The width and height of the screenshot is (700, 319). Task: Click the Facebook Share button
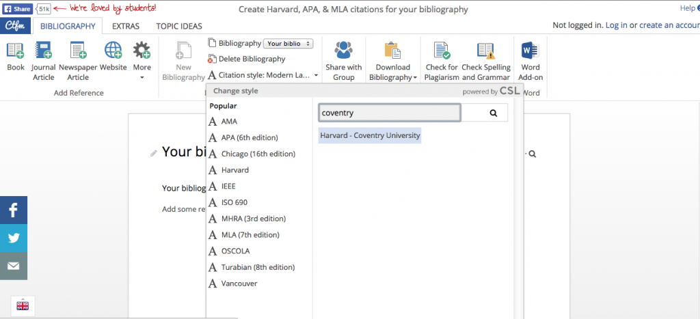click(18, 9)
